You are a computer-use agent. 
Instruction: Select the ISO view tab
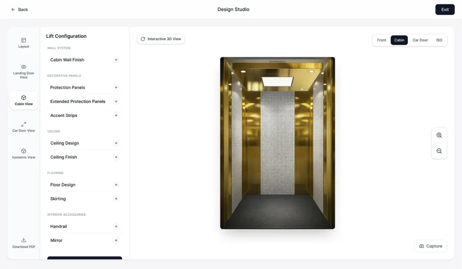(439, 40)
